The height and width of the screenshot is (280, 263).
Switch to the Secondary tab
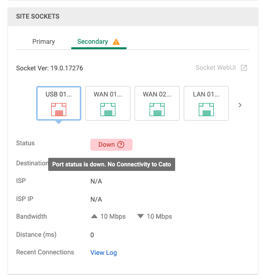pos(92,42)
